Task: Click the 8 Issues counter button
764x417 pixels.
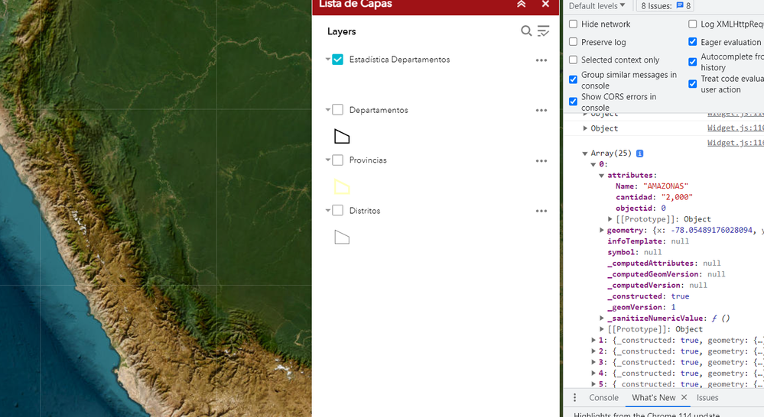Action: click(665, 6)
